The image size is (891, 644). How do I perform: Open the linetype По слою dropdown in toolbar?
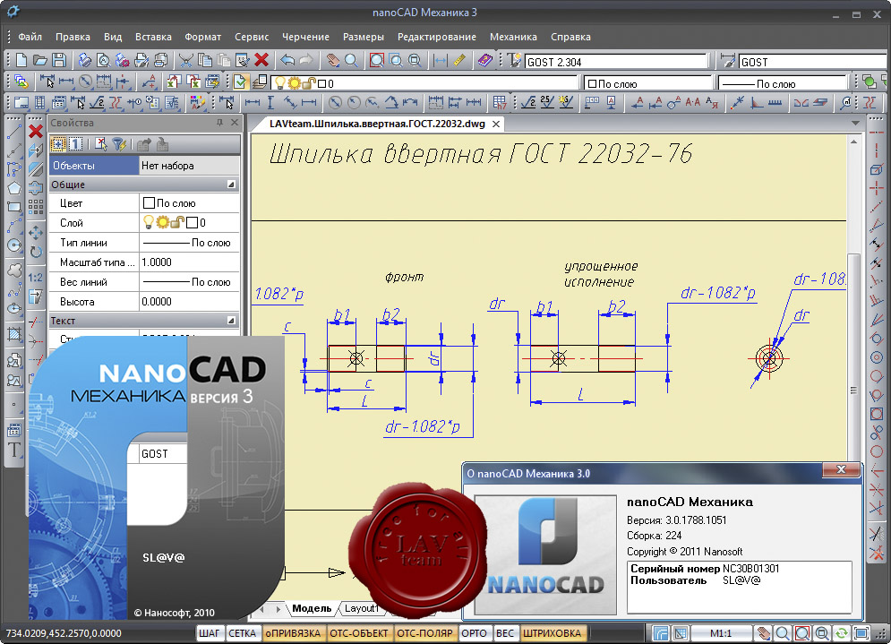[x=783, y=83]
